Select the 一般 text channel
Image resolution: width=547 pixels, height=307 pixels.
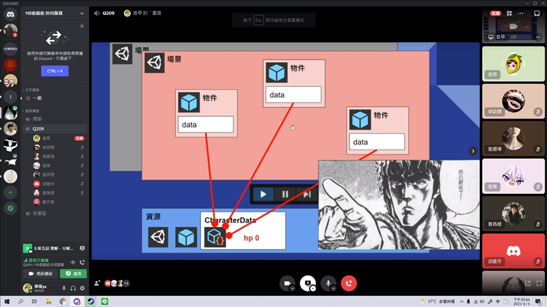38,98
